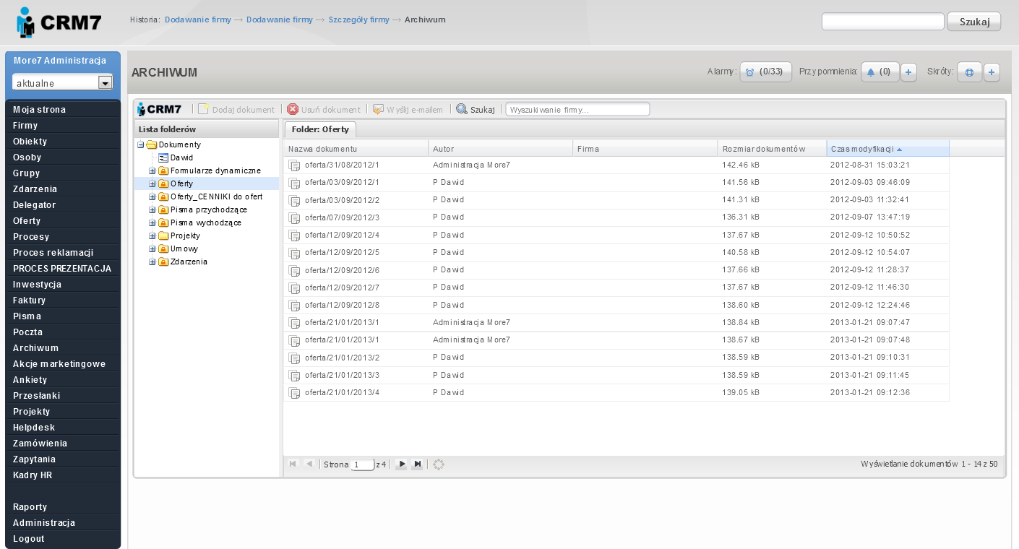Viewport: 1019px width, 549px height.
Task: Open Faktury in sidebar menu
Action: [63, 301]
